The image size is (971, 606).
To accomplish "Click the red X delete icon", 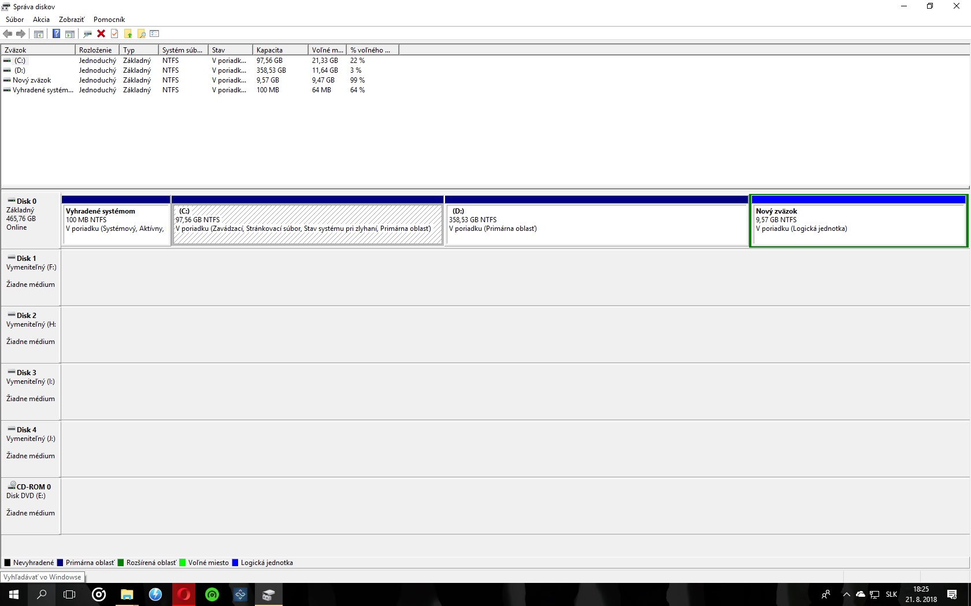I will 101,33.
